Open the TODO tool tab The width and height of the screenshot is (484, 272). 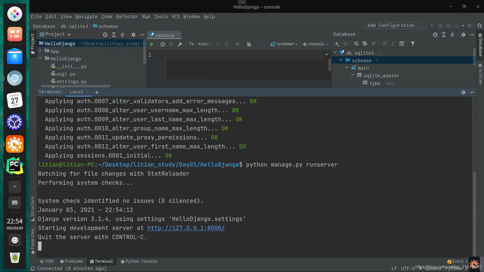(47, 261)
